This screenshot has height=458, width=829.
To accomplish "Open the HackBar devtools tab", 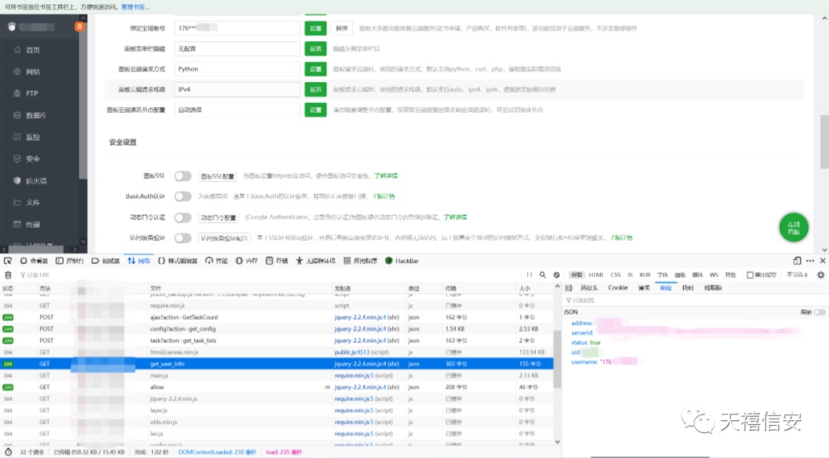I will pyautogui.click(x=401, y=261).
